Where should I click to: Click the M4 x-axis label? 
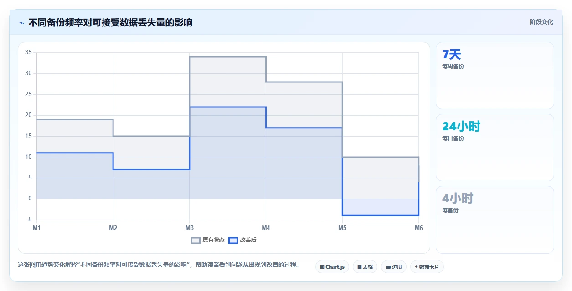click(x=266, y=228)
